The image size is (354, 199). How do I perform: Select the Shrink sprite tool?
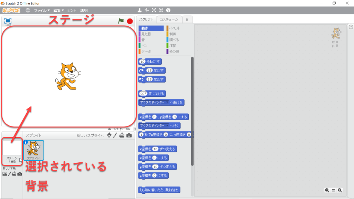161,10
